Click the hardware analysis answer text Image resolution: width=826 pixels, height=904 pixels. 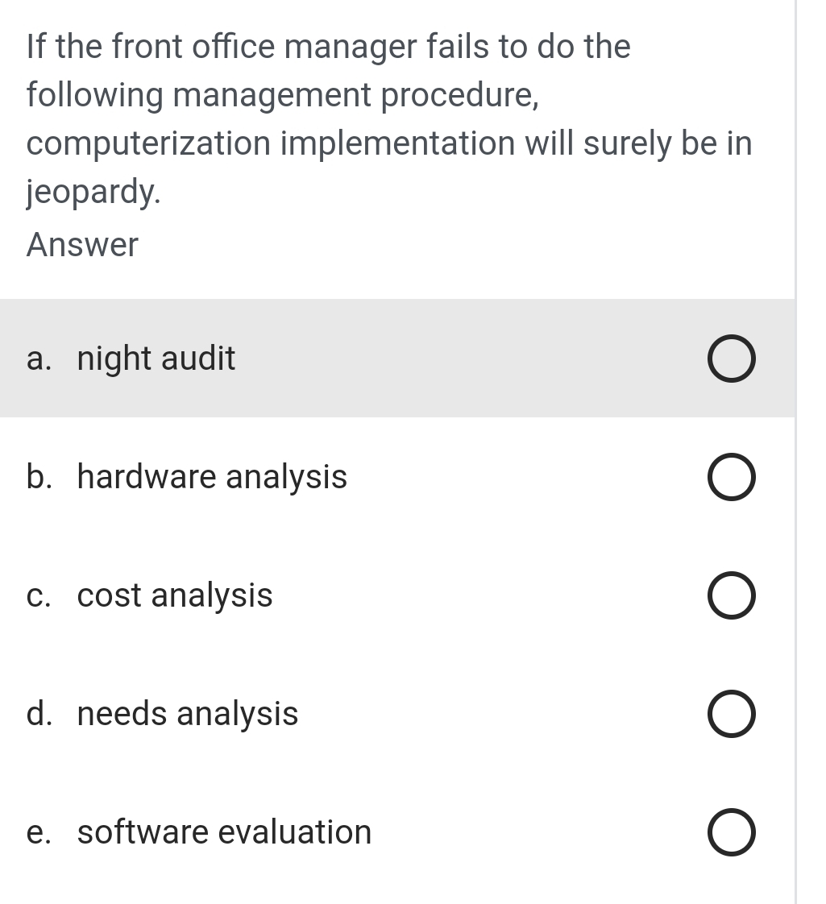tap(211, 477)
